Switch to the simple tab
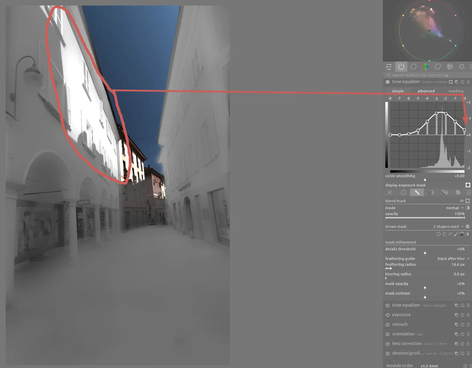Viewport: 472px width, 368px height. (x=398, y=91)
